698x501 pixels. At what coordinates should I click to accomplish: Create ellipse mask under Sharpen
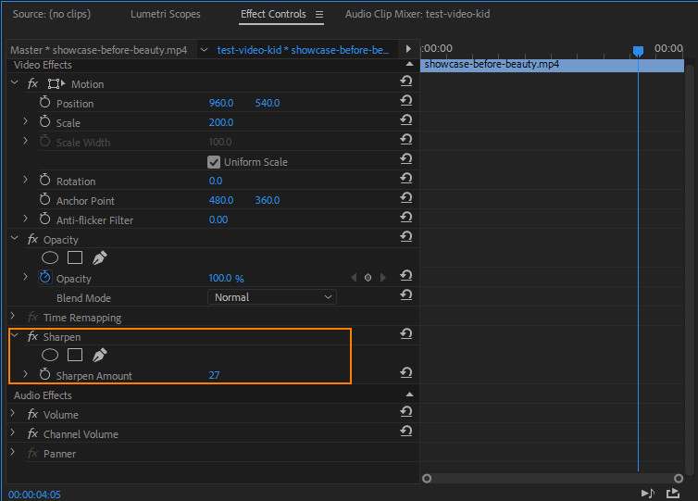(50, 355)
